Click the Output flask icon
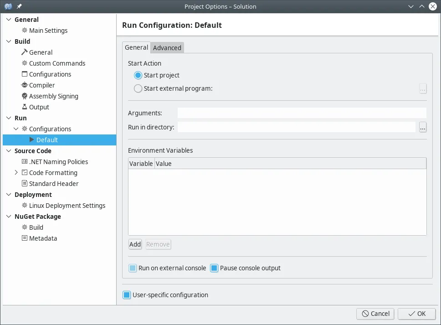Image resolution: width=441 pixels, height=325 pixels. tap(25, 107)
